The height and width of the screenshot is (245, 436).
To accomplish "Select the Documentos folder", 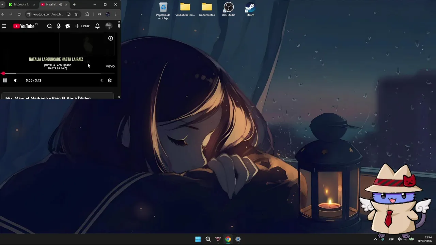I will pos(207,10).
